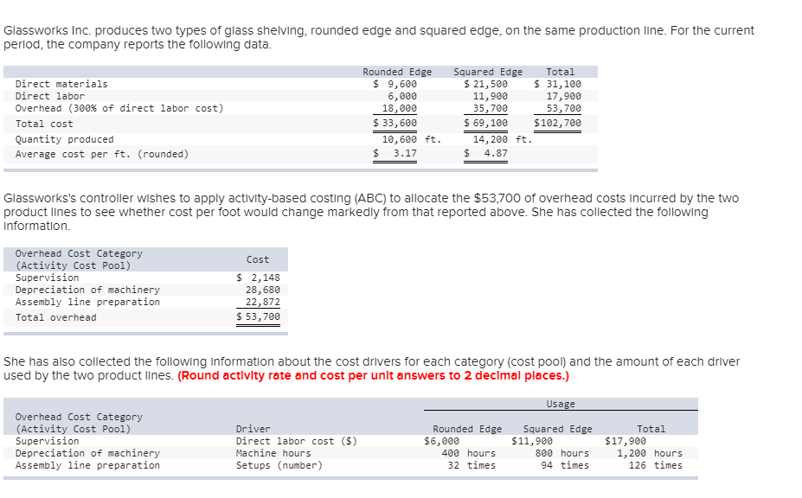Click the Rounded Edge direct materials value $9,600

[x=395, y=84]
